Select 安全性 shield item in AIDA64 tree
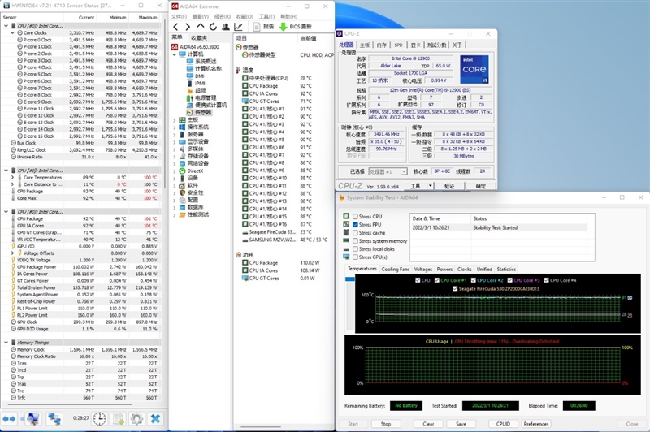The image size is (650, 432). tap(195, 192)
